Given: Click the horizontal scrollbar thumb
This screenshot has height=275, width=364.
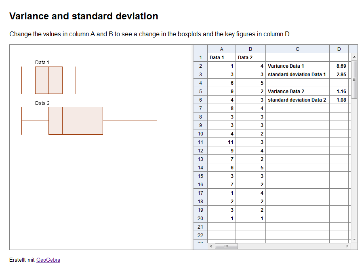Looking at the screenshot, I should (226, 246).
